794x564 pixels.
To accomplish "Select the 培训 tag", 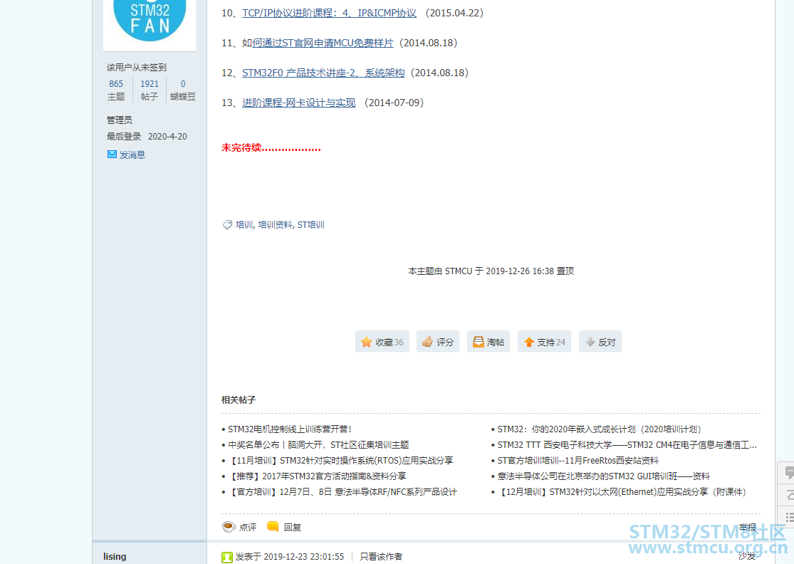I will [244, 225].
